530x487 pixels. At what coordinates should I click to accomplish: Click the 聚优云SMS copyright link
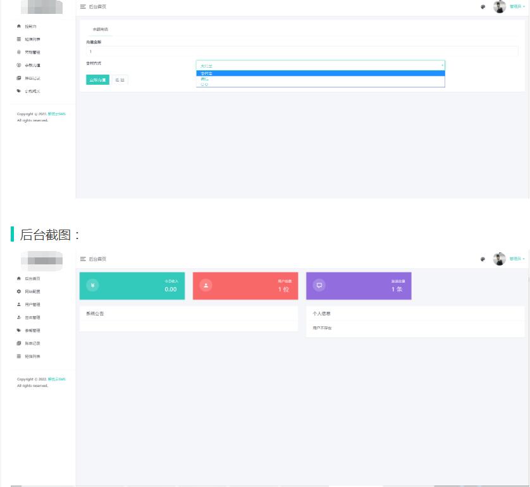click(54, 113)
